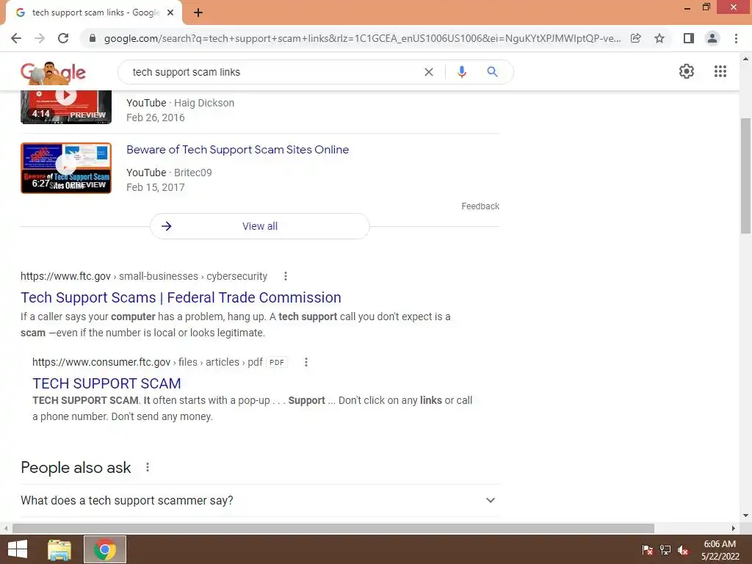Click the vertical scrollbar down arrow
This screenshot has width=752, height=564.
(x=746, y=516)
